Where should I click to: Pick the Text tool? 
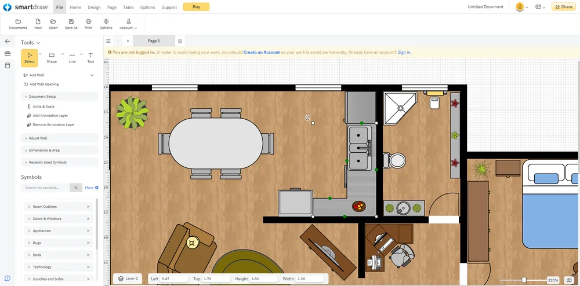(x=90, y=57)
